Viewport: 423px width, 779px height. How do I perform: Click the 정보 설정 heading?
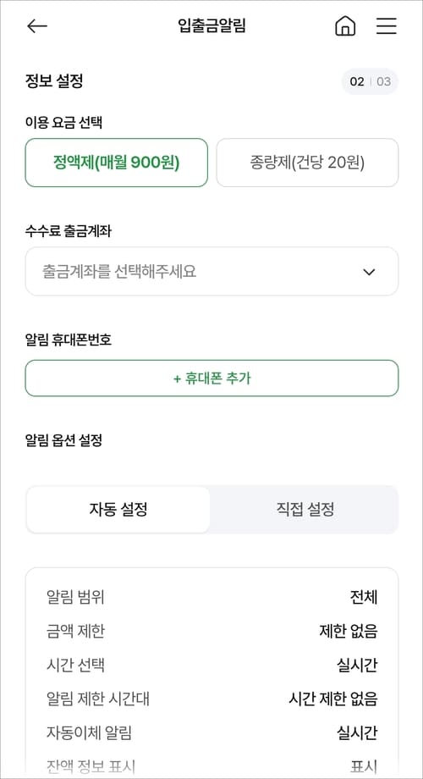(x=54, y=81)
